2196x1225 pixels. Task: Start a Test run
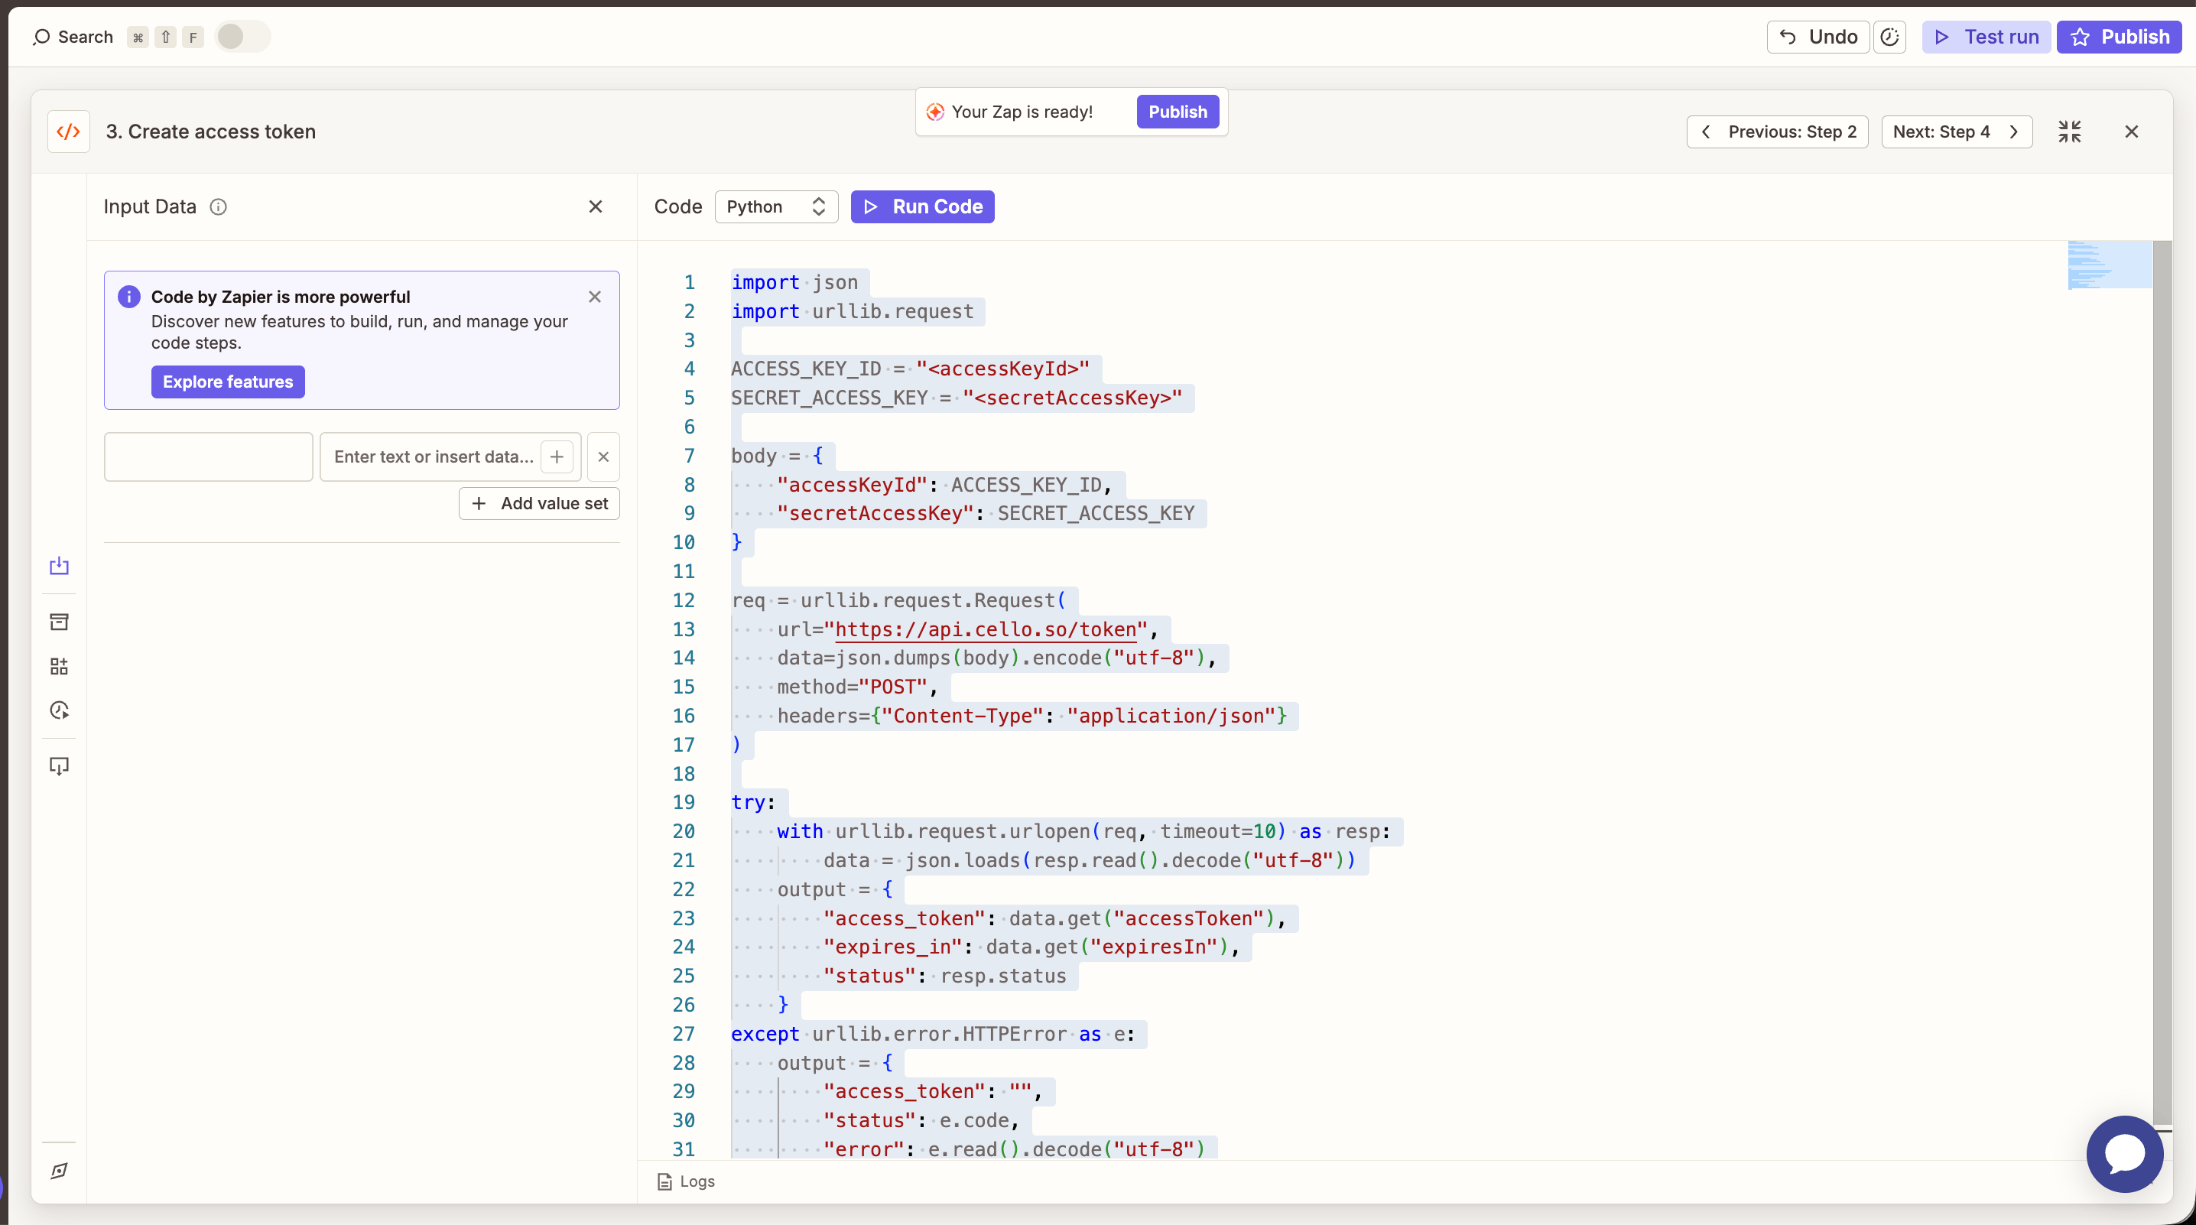(1986, 37)
